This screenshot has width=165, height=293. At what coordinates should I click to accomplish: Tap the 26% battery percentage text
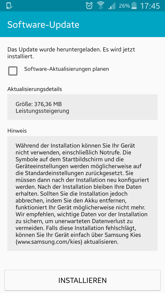pyautogui.click(x=124, y=6)
